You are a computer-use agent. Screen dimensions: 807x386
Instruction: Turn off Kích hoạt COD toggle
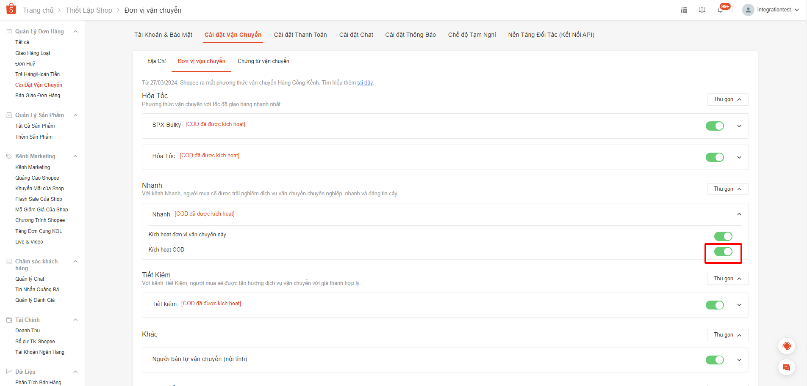point(723,252)
